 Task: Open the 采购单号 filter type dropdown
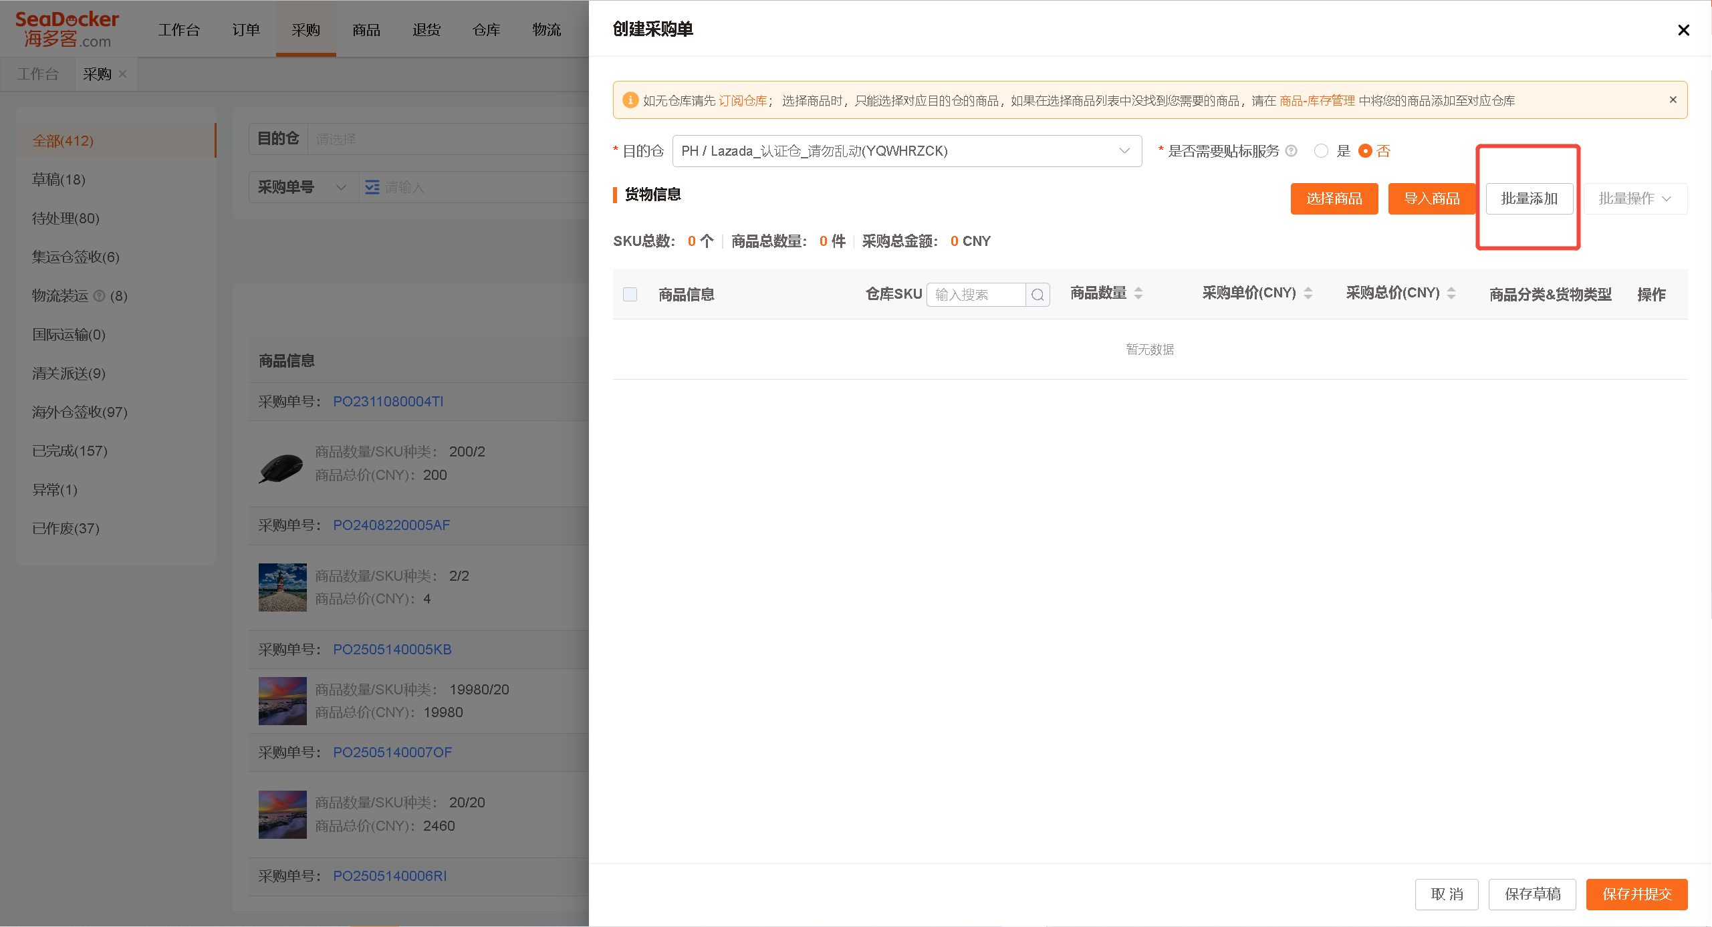click(x=303, y=187)
